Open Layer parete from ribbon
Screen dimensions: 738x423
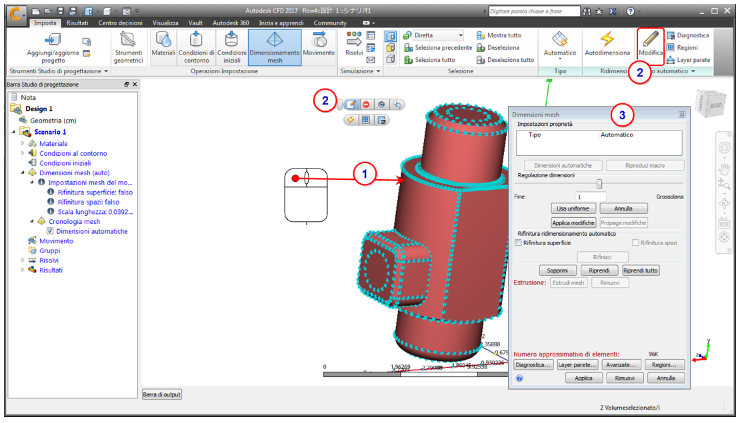[x=688, y=60]
